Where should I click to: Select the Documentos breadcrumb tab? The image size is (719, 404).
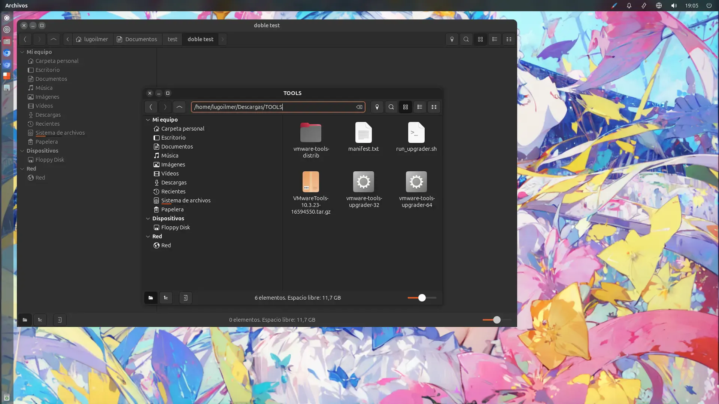click(137, 39)
